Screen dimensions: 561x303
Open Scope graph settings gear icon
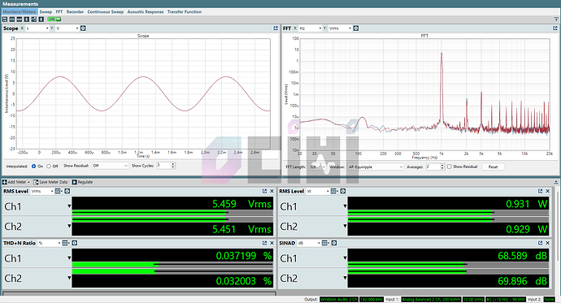pos(83,28)
